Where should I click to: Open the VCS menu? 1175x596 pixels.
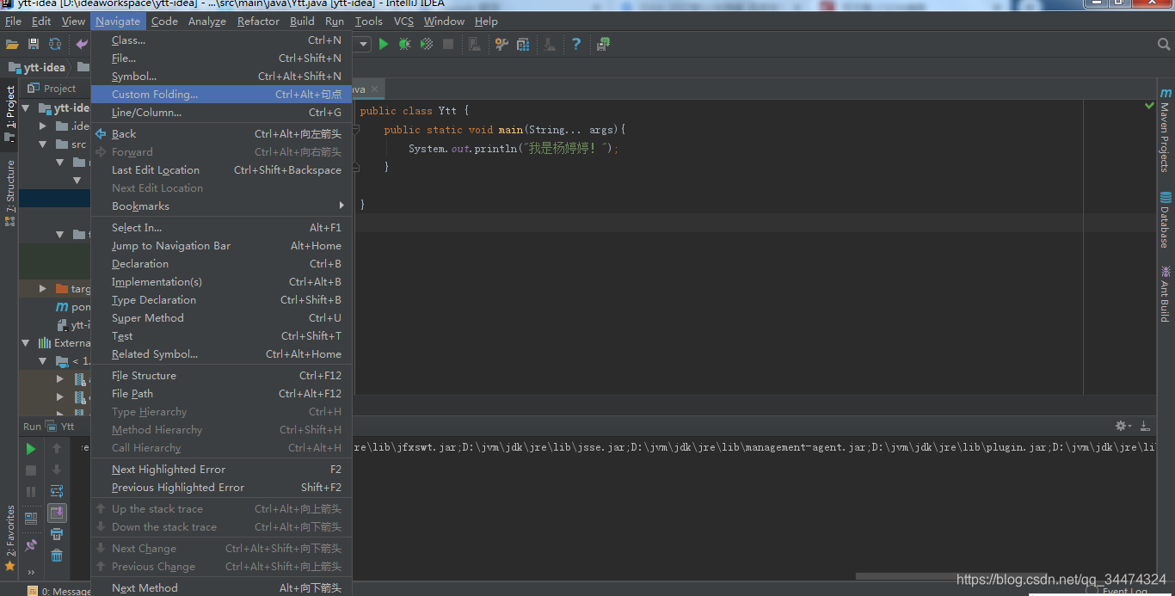tap(403, 22)
